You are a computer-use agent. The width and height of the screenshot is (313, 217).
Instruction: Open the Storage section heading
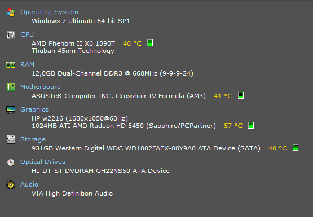point(33,139)
